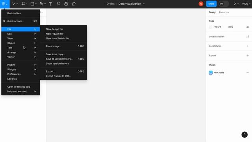Open the Widgets menu item
252x142 pixels.
coord(20,69)
